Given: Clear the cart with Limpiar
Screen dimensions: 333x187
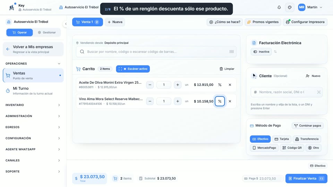Looking at the screenshot, I should click(227, 69).
